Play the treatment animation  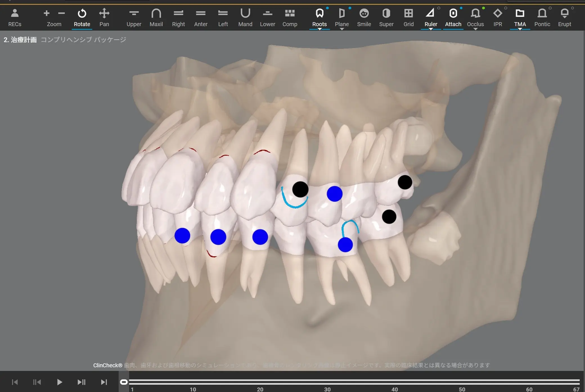tap(59, 382)
